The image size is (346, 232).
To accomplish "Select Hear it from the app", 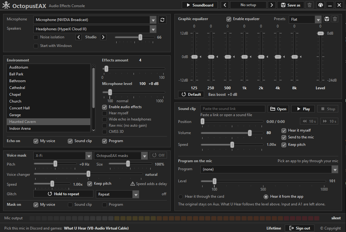I will pyautogui.click(x=266, y=197).
